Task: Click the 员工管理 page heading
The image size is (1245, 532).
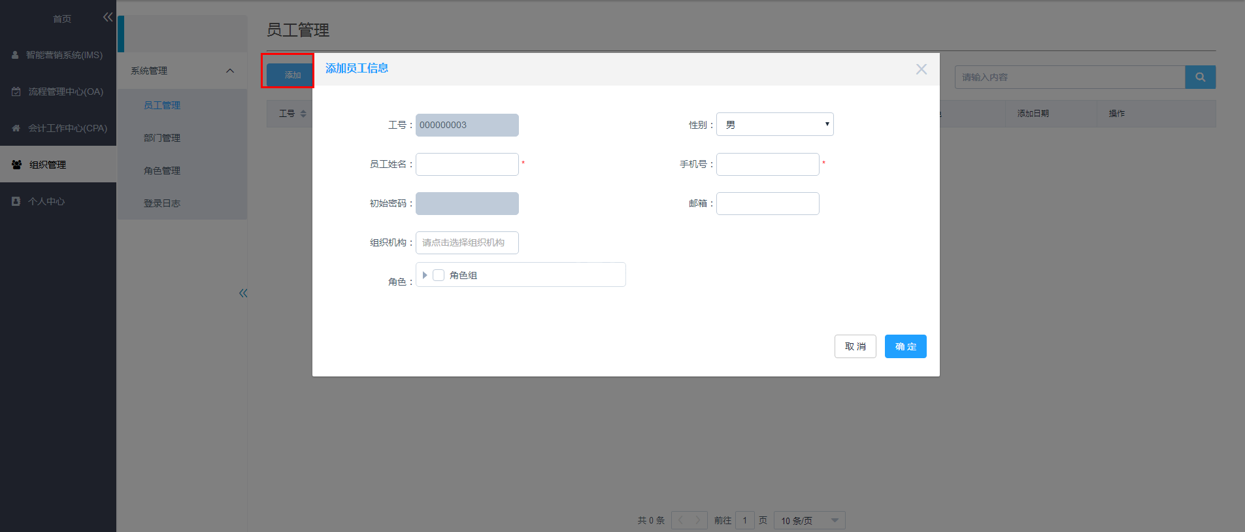Action: pos(298,30)
